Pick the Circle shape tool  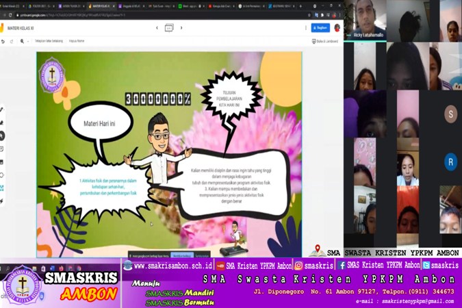2,175
